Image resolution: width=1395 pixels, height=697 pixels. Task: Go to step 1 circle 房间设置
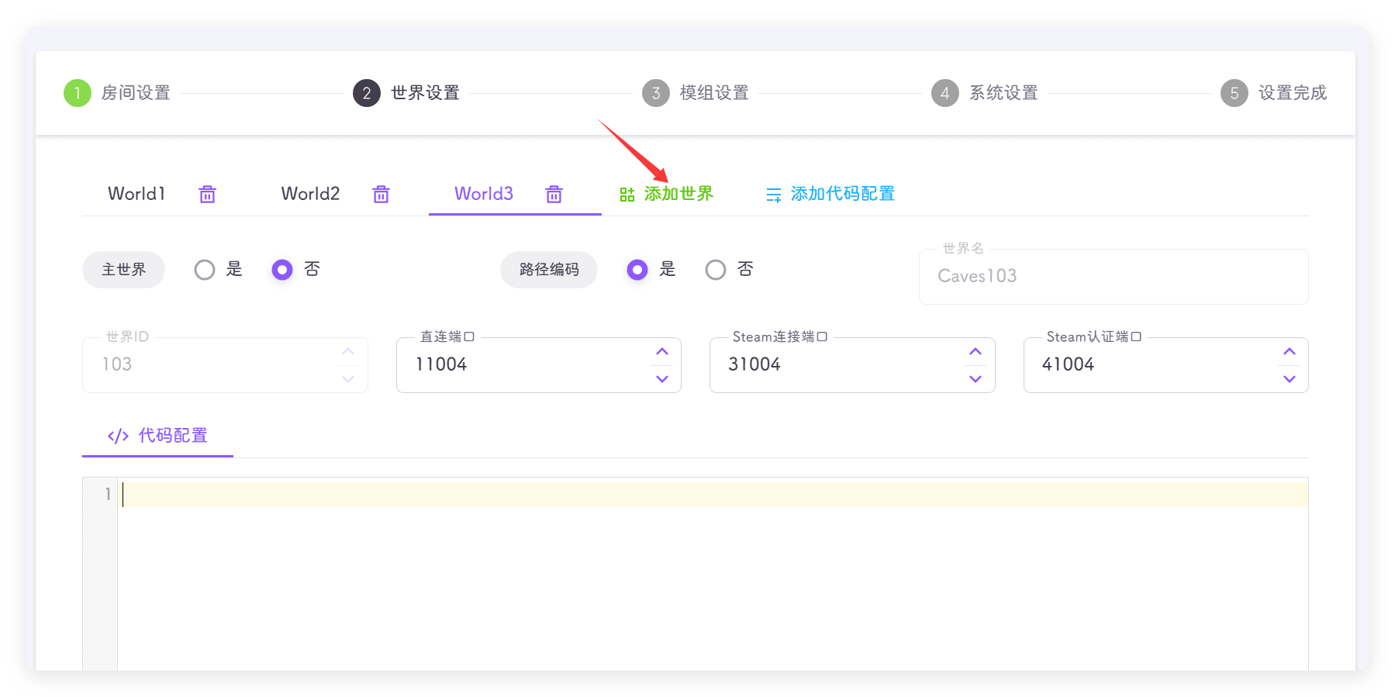[x=78, y=93]
